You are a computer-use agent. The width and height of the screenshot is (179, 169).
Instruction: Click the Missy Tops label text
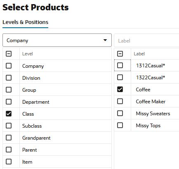click(148, 126)
